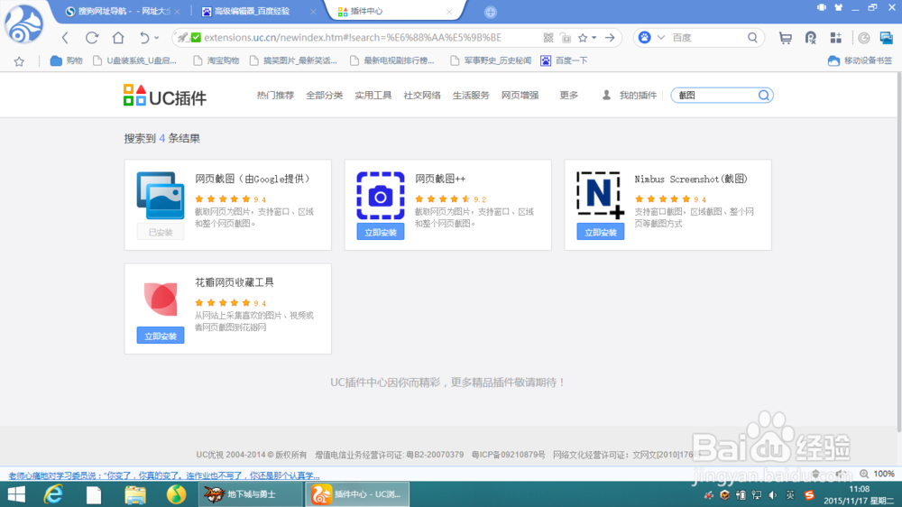The width and height of the screenshot is (902, 507).
Task: Open the 购物 bookmark folder
Action: (x=66, y=60)
